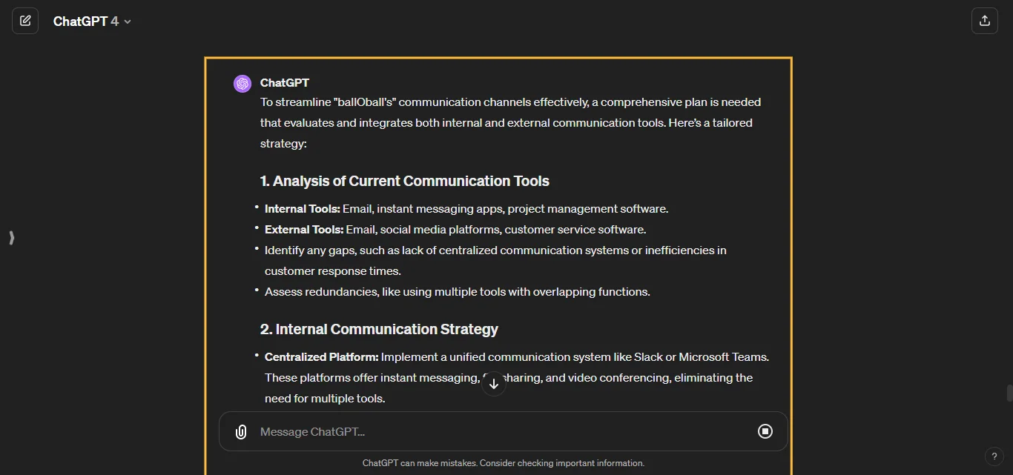Attach a file with the paperclip icon

click(241, 431)
